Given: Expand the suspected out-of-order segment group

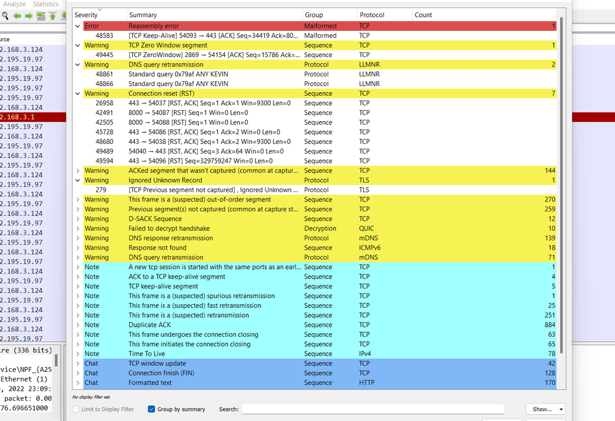Looking at the screenshot, I should (x=78, y=200).
